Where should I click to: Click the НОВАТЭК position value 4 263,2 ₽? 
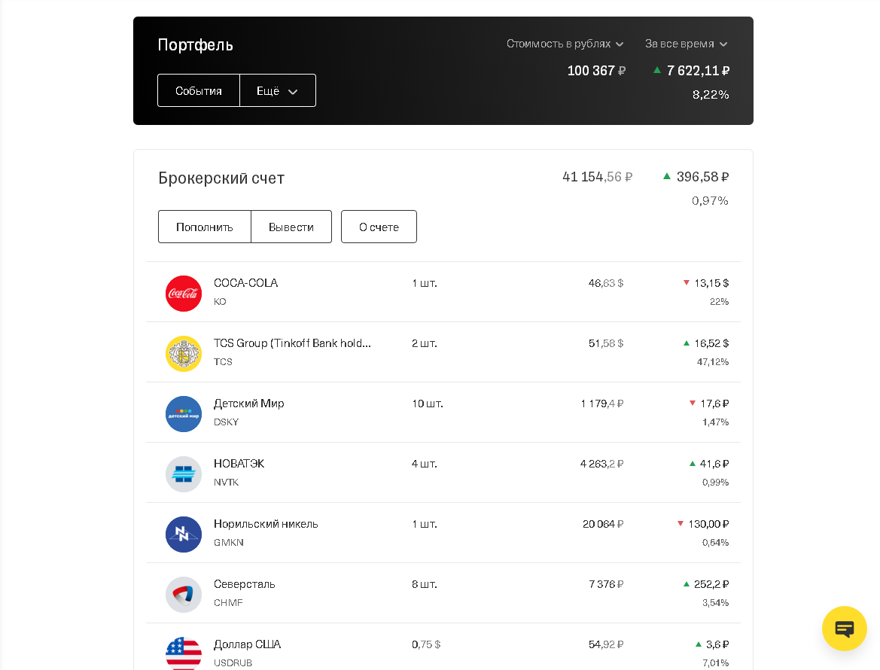tap(601, 464)
